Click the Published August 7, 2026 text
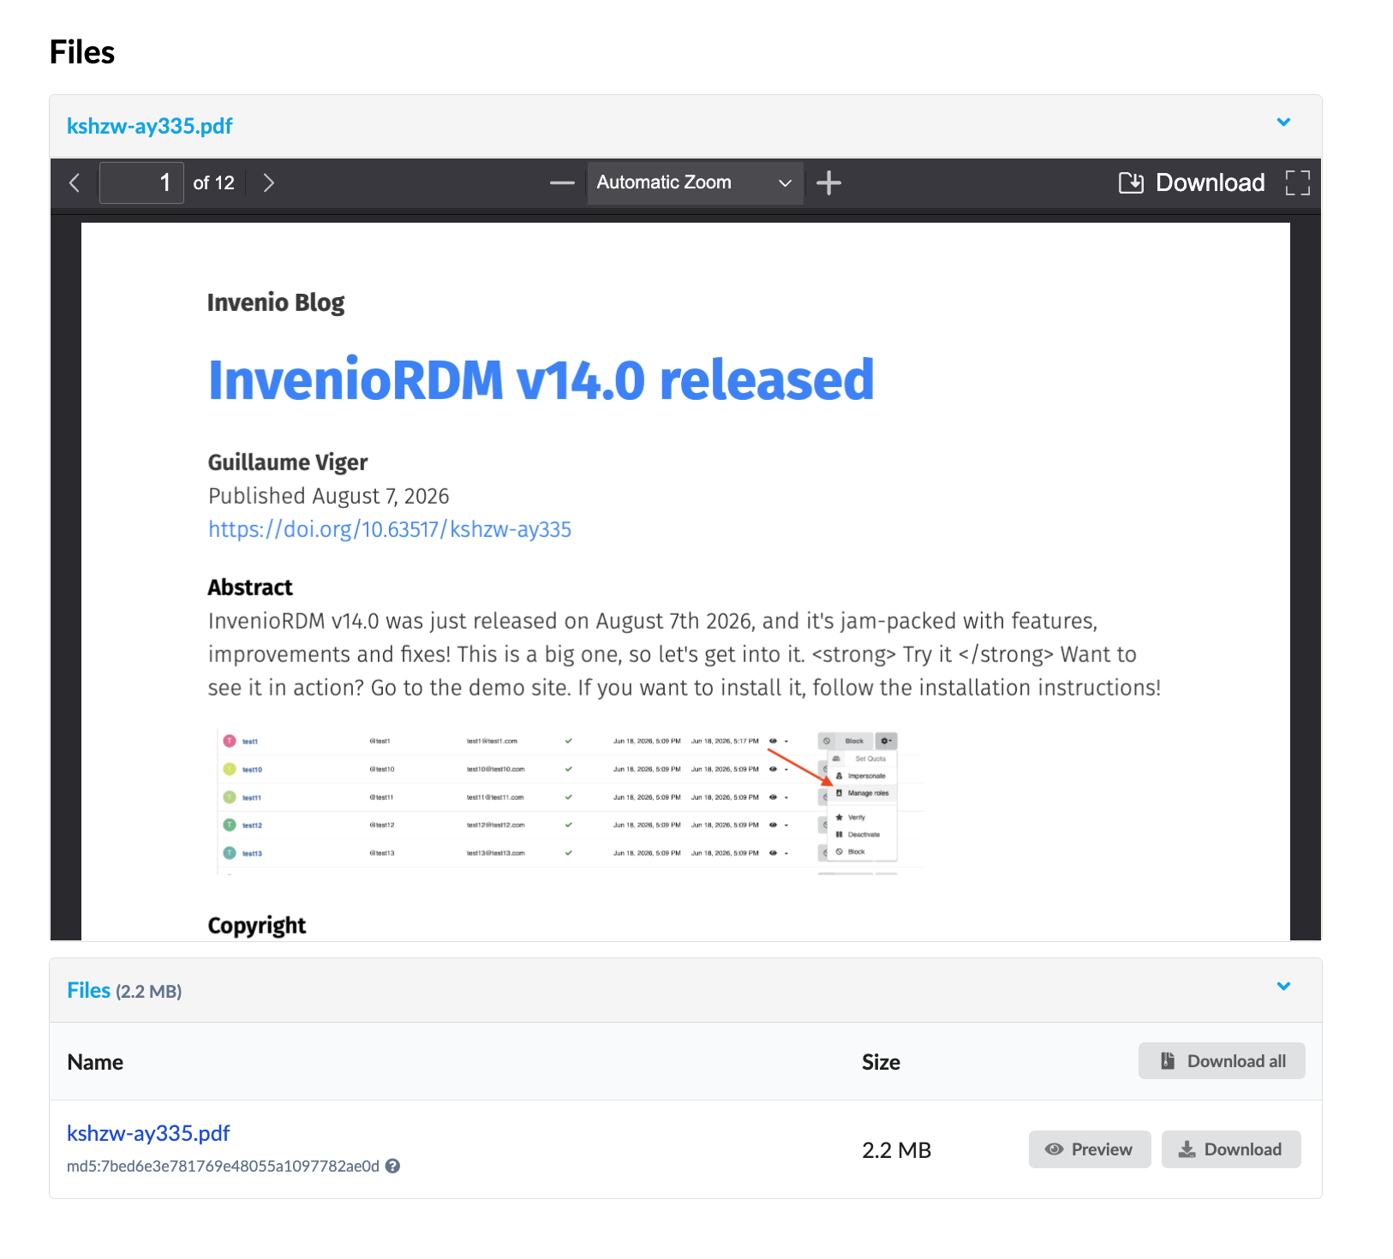This screenshot has height=1259, width=1393. [x=328, y=496]
